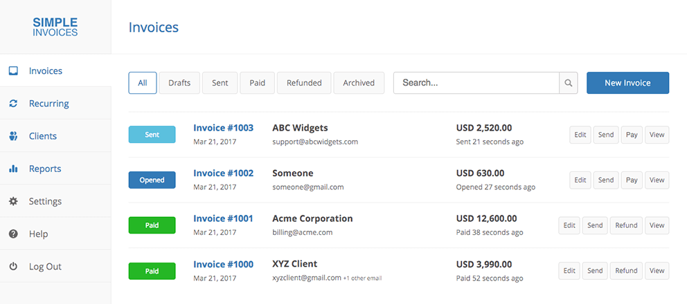The image size is (687, 304).
Task: Show only Refunded invoices
Action: (304, 83)
